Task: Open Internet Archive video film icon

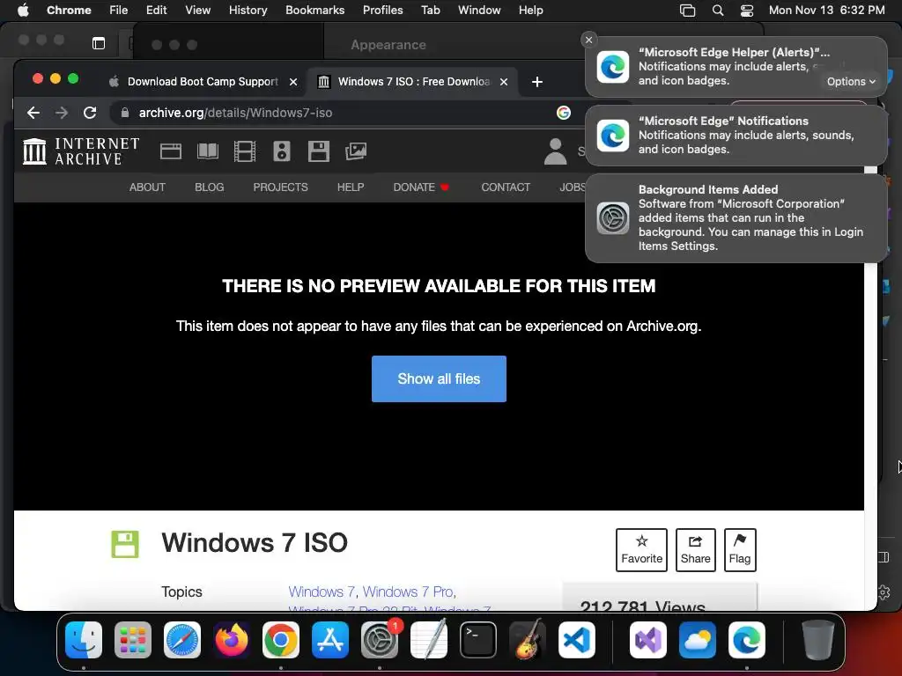Action: coord(245,151)
